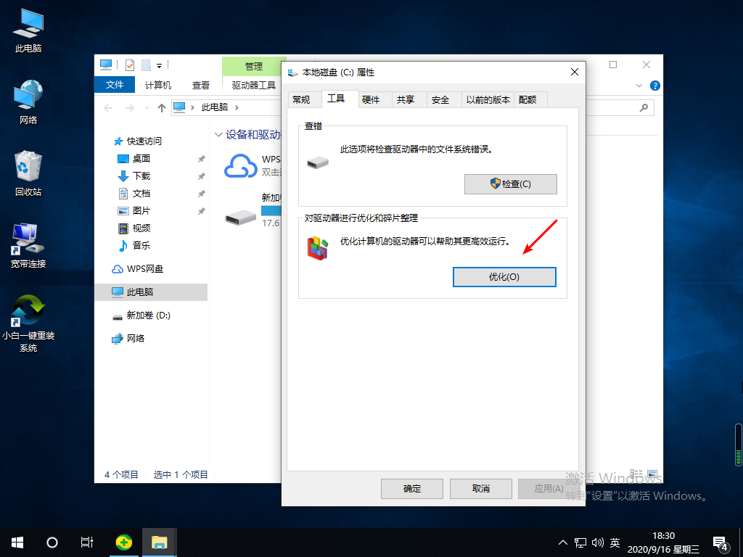Select 新加卷 (D:) in the navigation pane
This screenshot has height=557, width=743.
(148, 315)
